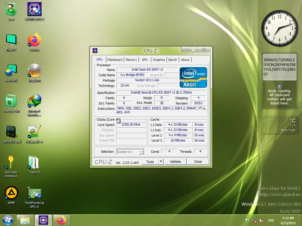
Task: Click the analog clock gadget
Action: click(x=280, y=28)
